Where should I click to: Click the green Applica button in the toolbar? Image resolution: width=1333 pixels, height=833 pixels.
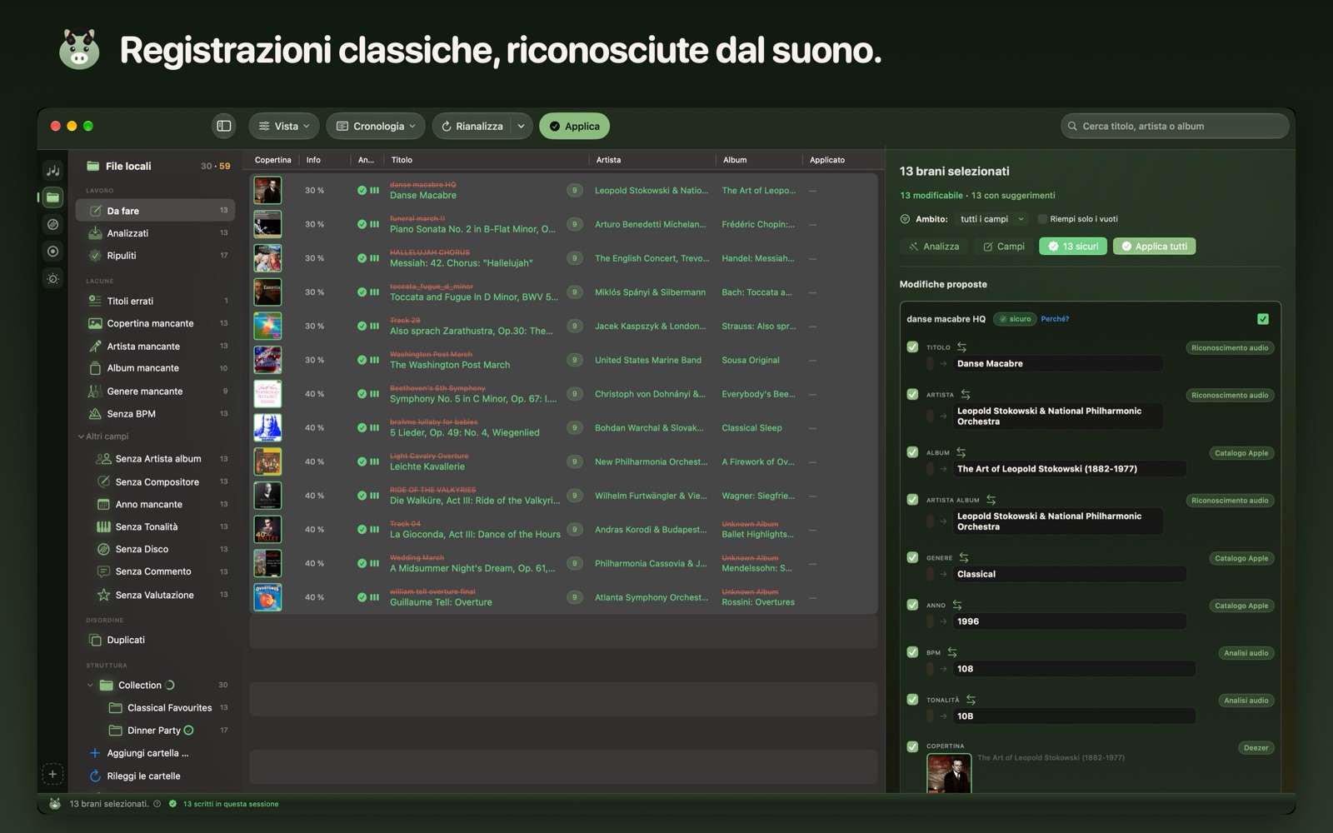click(575, 126)
